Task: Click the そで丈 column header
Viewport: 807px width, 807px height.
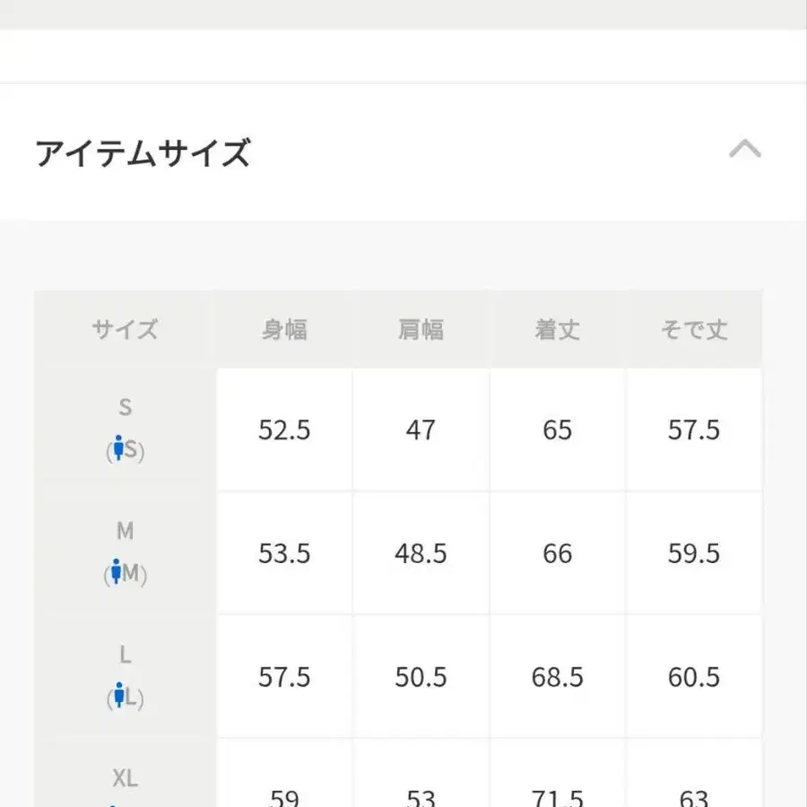Action: click(x=693, y=329)
